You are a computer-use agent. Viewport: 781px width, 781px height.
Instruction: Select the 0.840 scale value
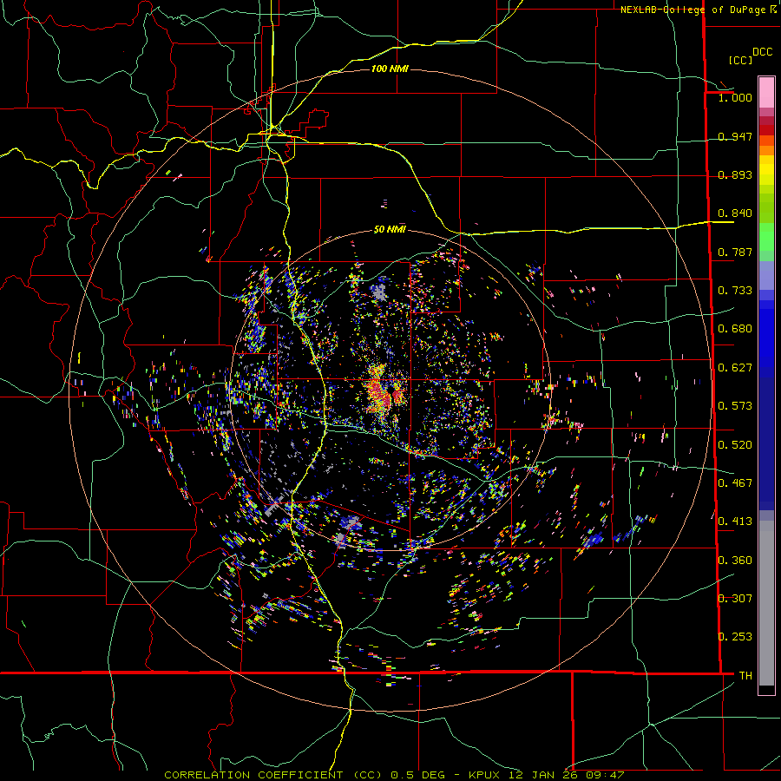click(x=735, y=213)
